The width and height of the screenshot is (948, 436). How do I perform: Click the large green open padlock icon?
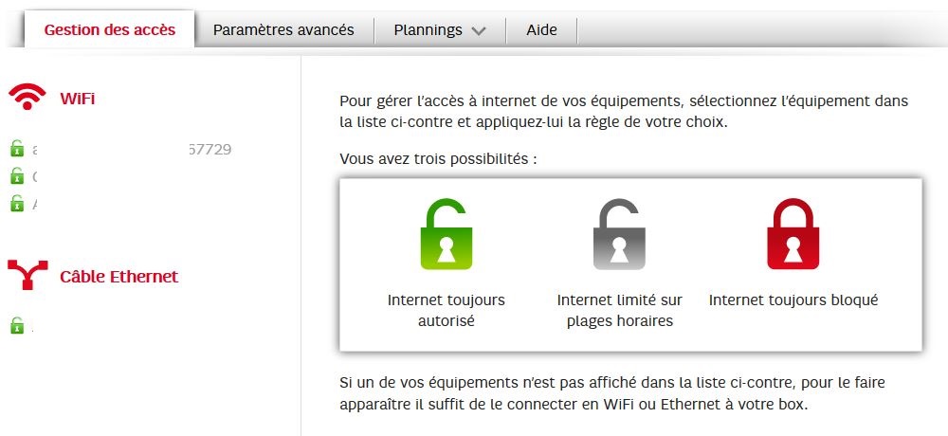[x=446, y=235]
